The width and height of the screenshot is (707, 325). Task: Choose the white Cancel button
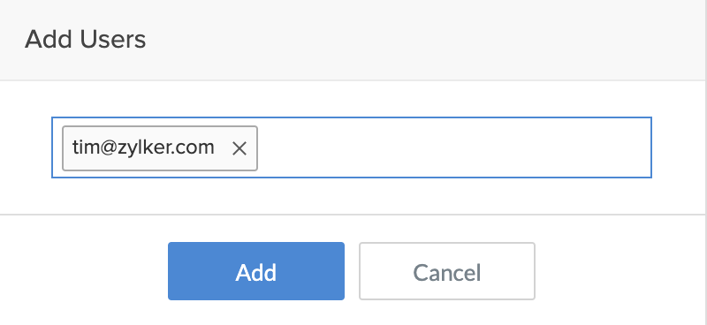click(x=447, y=271)
